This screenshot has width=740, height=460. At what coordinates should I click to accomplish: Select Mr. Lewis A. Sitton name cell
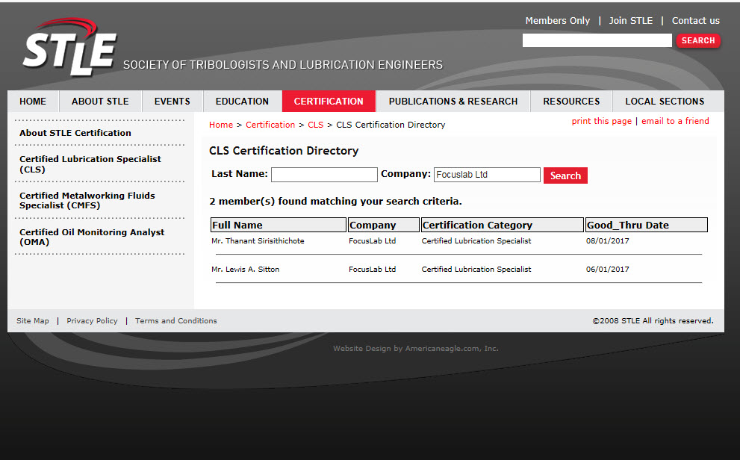click(x=246, y=270)
